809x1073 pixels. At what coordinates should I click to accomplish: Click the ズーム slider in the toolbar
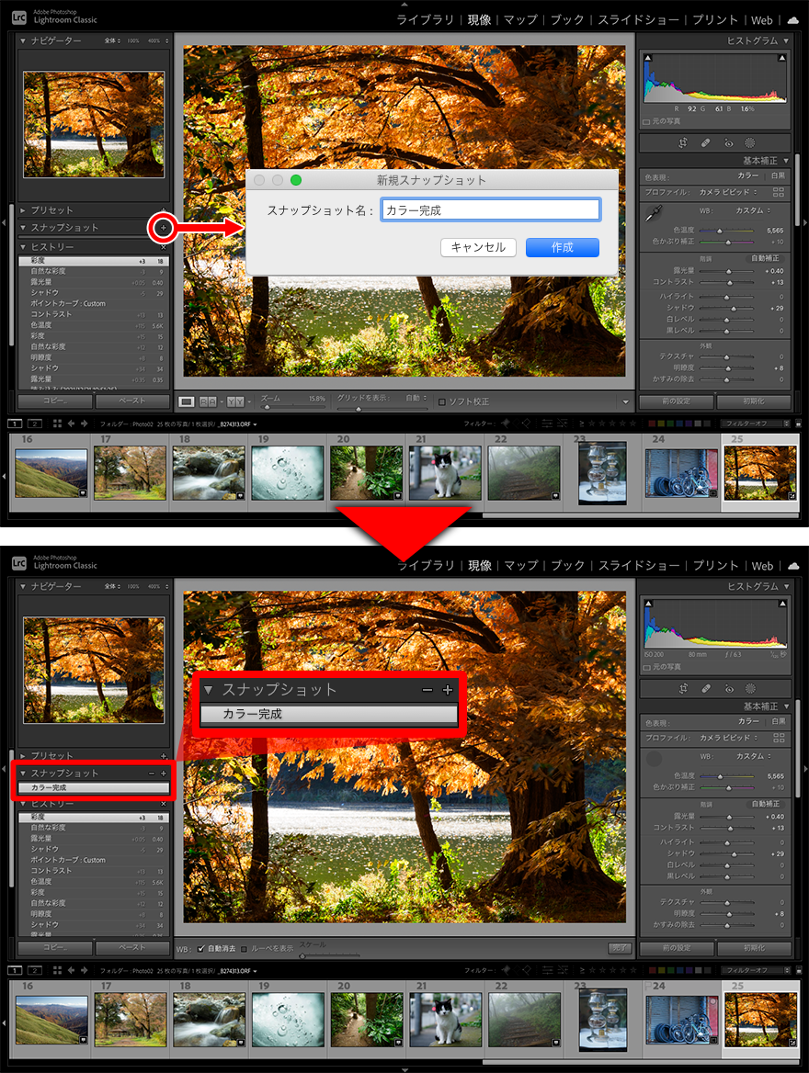click(294, 406)
